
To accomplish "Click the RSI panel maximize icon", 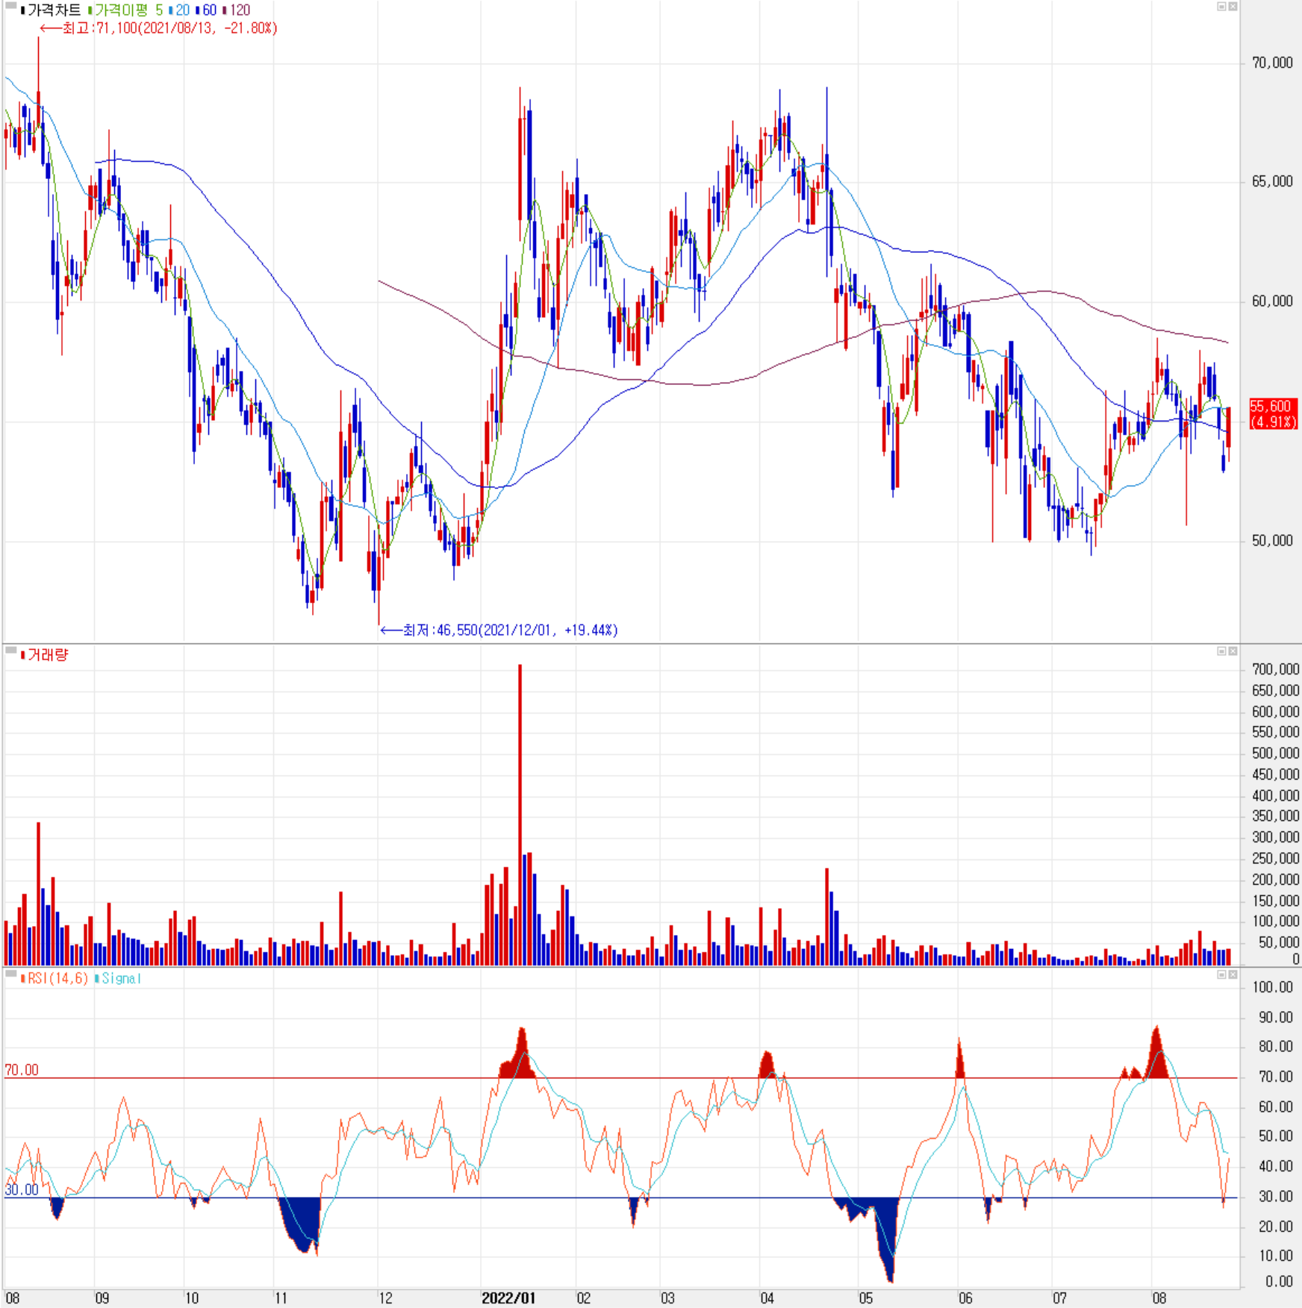I will (x=1221, y=974).
